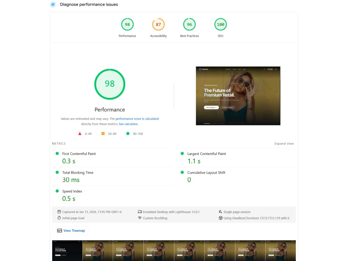The width and height of the screenshot is (348, 261).
Task: Click the large Performance title under gauge
Action: pos(110,110)
